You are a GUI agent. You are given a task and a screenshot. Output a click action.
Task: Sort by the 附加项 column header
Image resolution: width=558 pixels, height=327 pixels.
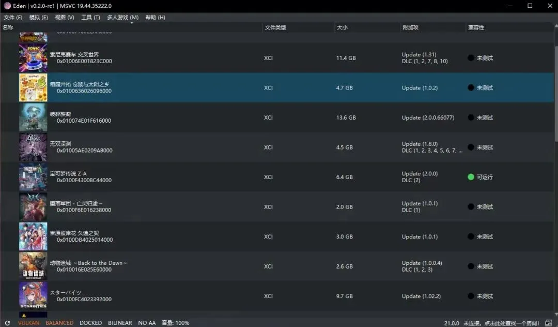coord(432,27)
